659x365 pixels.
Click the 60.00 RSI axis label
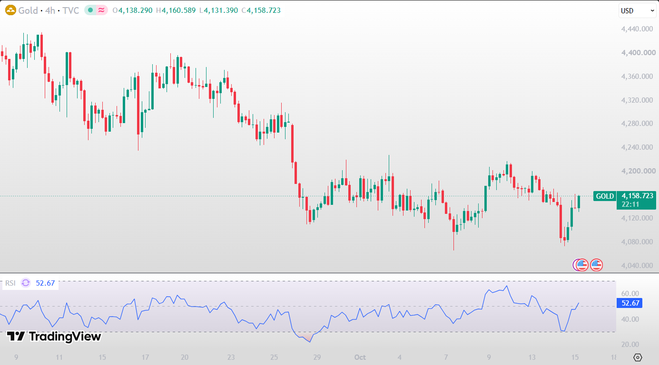pyautogui.click(x=630, y=294)
